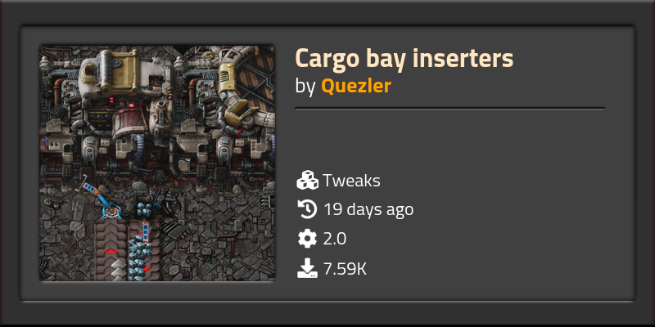Visit author Quezler's profile link
Screen dimensions: 655x327
[356, 85]
